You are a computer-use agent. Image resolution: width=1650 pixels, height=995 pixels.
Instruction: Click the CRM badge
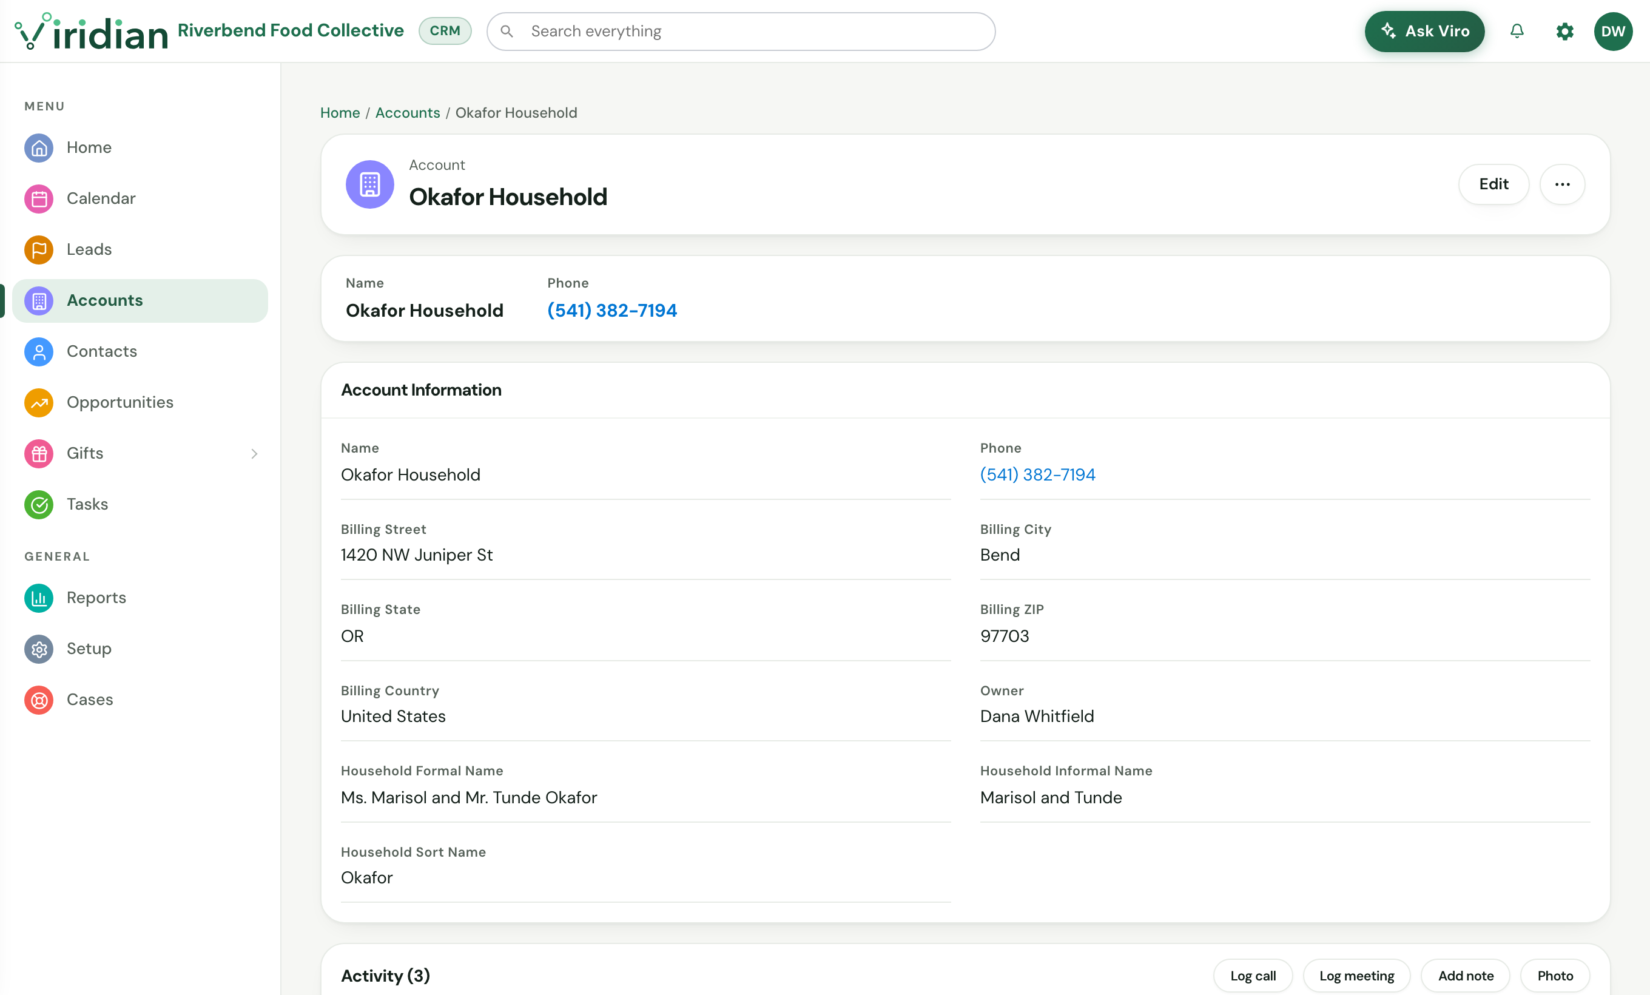click(445, 31)
